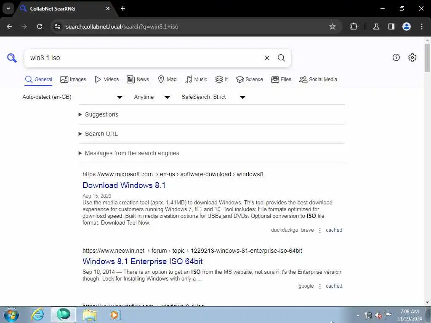This screenshot has height=323, width=431.
Task: Launch Internet Explorer from taskbar
Action: tap(37, 315)
